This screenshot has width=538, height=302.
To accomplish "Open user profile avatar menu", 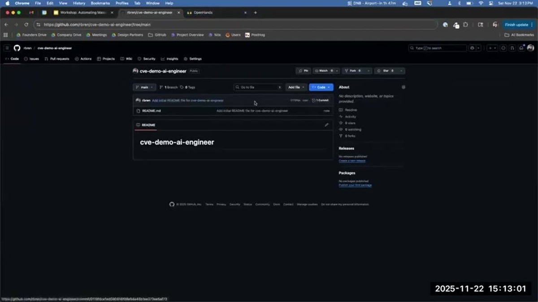I will pos(530,48).
